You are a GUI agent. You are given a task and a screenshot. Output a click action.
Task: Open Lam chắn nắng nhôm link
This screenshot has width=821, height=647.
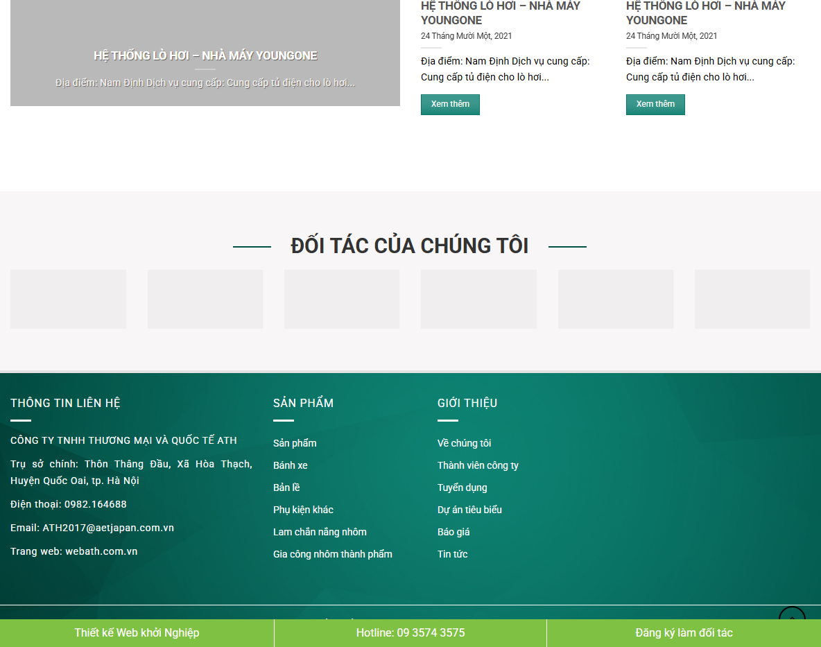tap(320, 532)
